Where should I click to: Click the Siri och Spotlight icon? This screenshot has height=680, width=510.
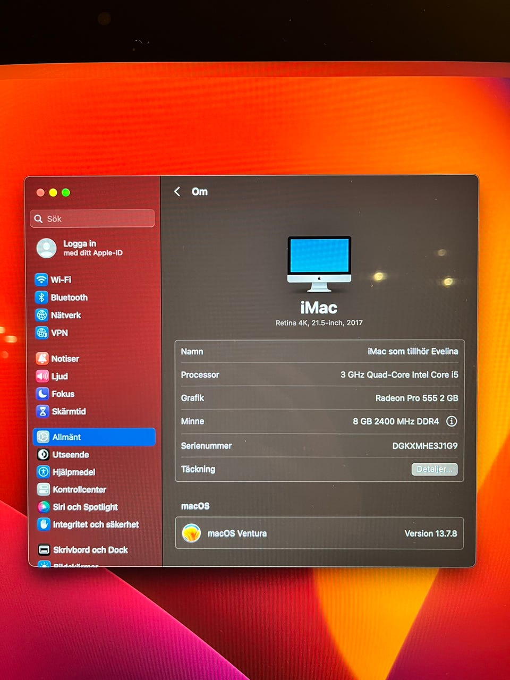tap(44, 507)
